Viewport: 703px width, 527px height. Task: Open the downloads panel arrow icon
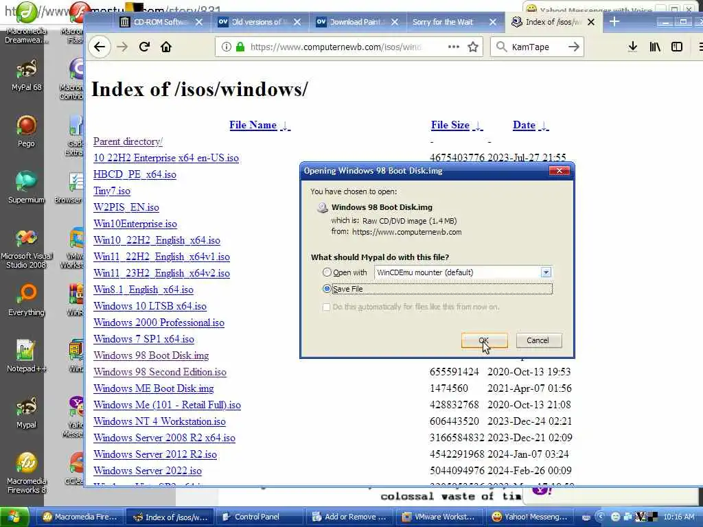click(632, 47)
